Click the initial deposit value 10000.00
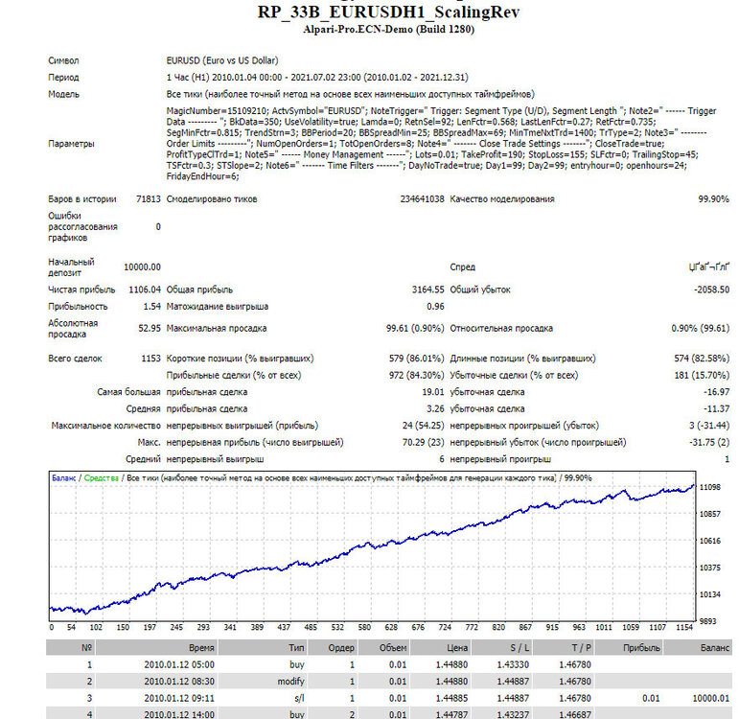This screenshot has height=719, width=739. 142,267
